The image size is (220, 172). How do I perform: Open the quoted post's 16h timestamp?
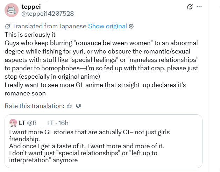coord(64,123)
